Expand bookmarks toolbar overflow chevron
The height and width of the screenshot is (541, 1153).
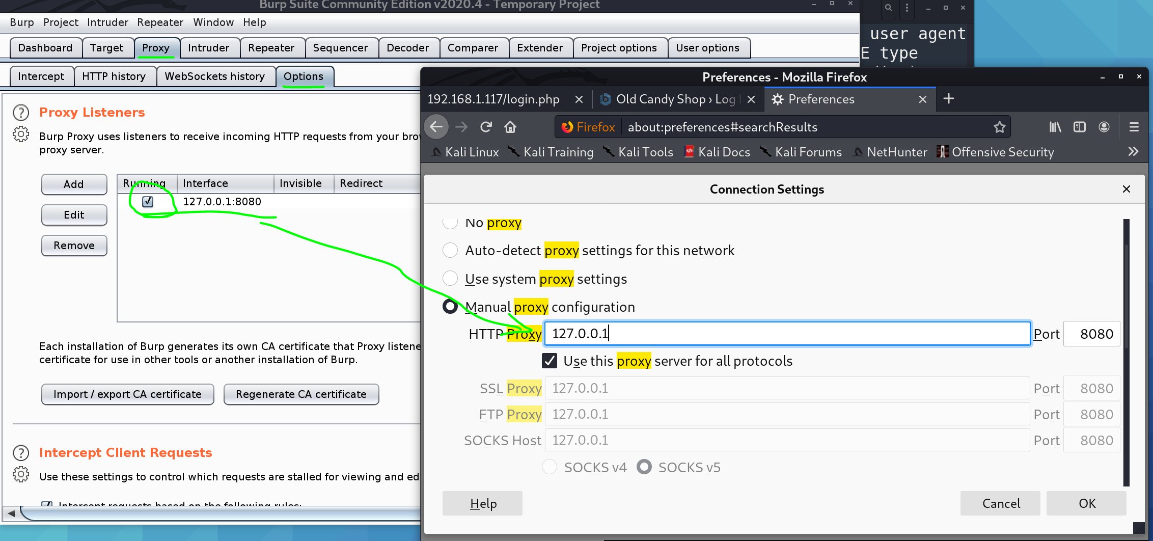[x=1133, y=152]
